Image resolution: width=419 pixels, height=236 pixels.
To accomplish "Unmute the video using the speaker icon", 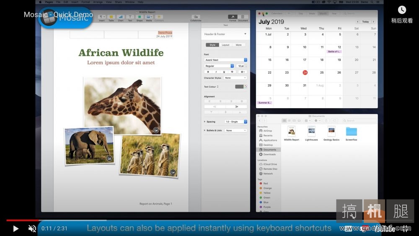I will click(x=32, y=228).
